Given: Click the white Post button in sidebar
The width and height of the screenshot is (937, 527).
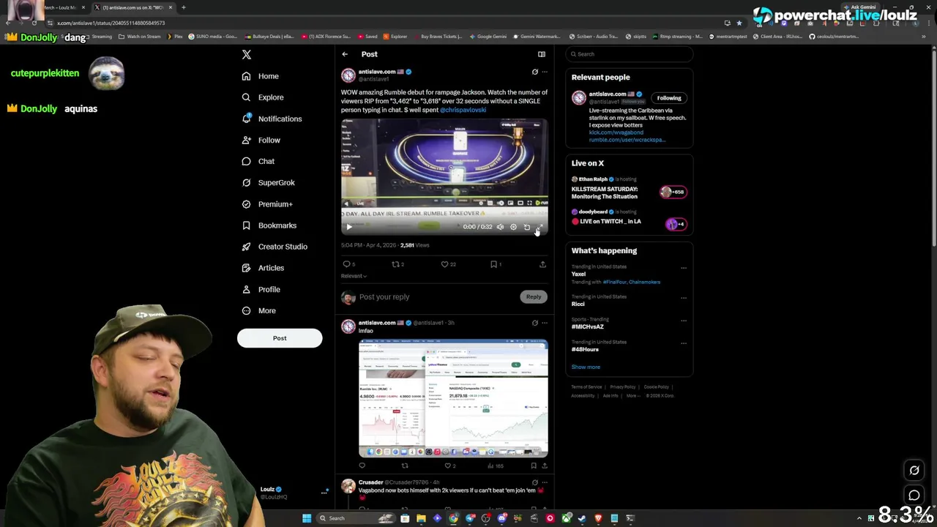Looking at the screenshot, I should pos(280,338).
